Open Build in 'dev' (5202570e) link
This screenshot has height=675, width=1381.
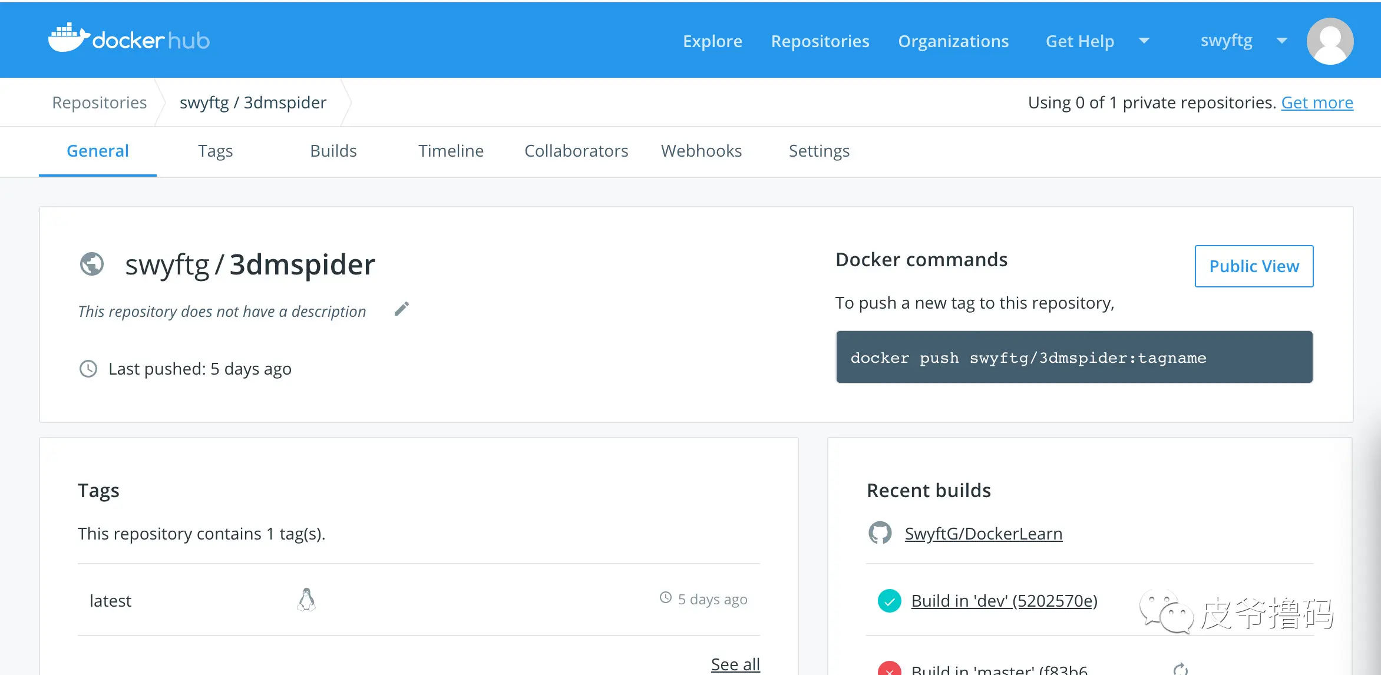coord(1004,601)
